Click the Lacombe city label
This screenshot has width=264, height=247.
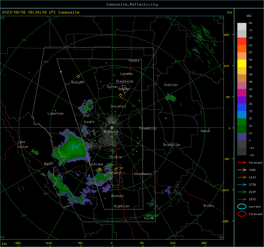click(x=126, y=74)
